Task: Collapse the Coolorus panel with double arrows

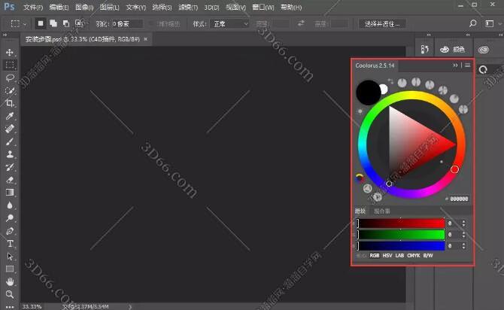Action: coord(455,65)
